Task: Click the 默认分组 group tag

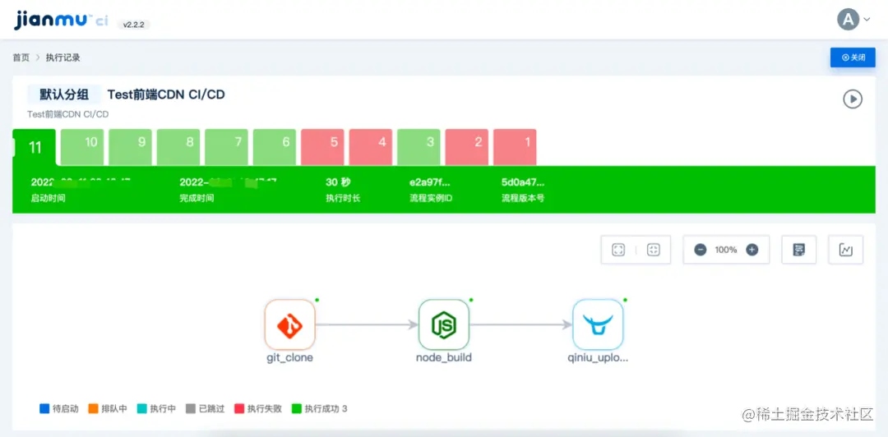Action: (64, 94)
